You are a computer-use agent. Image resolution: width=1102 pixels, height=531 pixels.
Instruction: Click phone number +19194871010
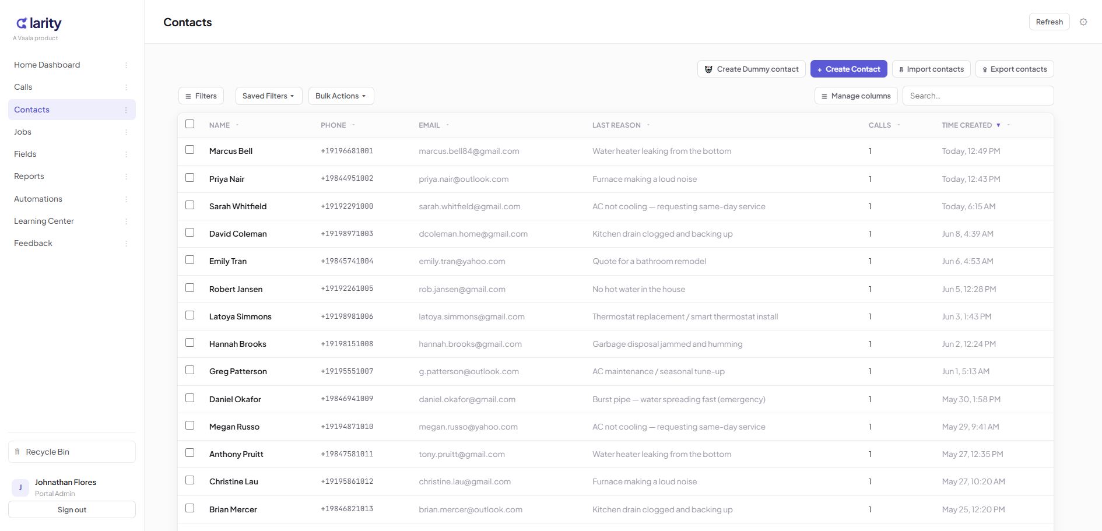347,427
